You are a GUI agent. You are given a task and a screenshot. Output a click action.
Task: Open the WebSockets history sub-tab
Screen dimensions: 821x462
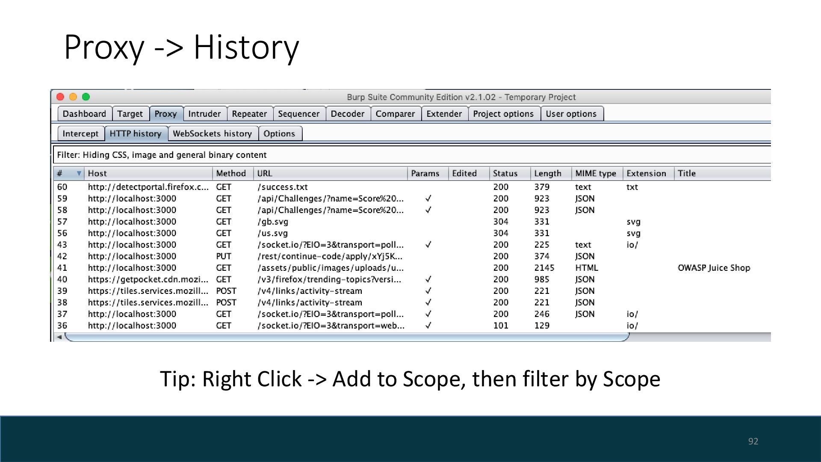(x=213, y=133)
